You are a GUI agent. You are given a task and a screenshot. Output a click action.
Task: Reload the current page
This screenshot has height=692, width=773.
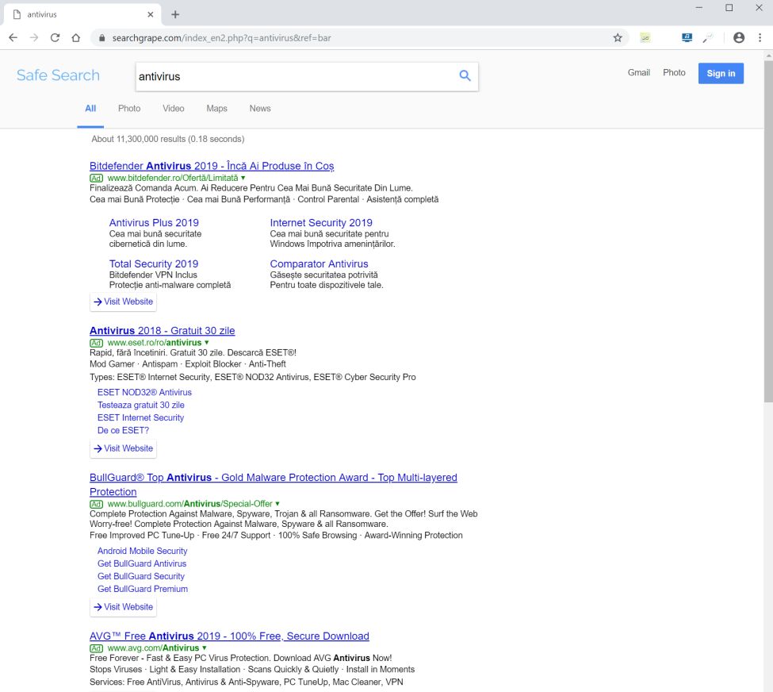55,37
